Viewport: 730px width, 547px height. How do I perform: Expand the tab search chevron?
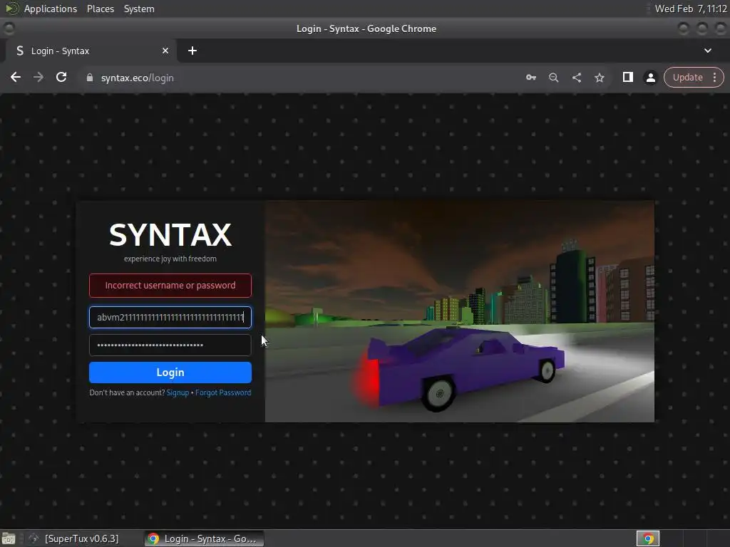[x=708, y=51]
